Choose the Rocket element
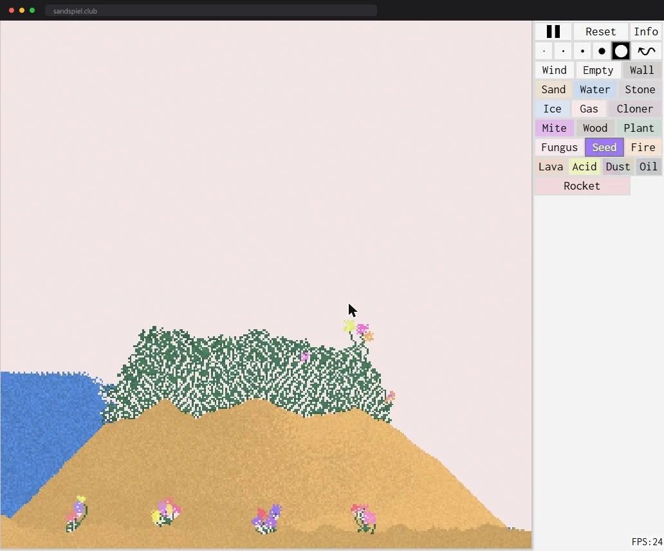 582,186
